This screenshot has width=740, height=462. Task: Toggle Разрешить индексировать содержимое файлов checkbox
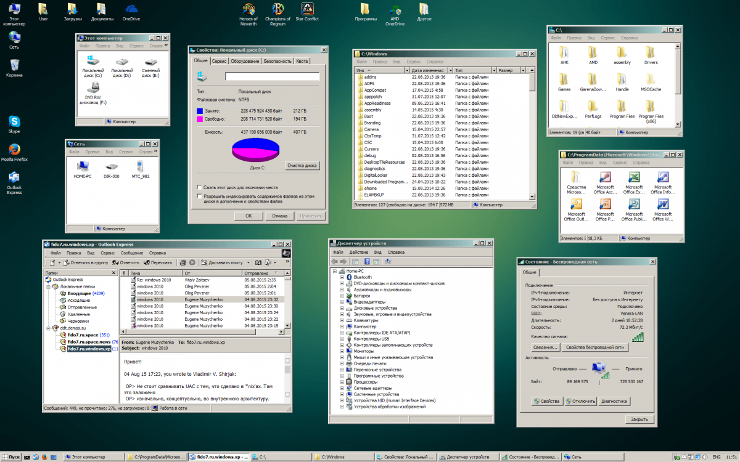[199, 196]
